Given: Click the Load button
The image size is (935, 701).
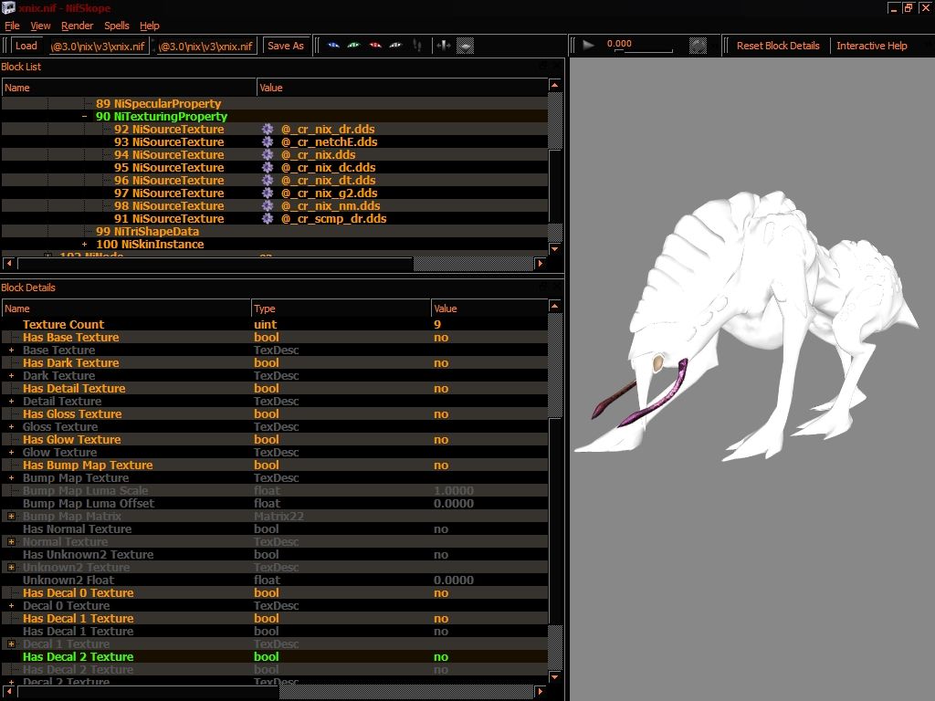Looking at the screenshot, I should 26,46.
